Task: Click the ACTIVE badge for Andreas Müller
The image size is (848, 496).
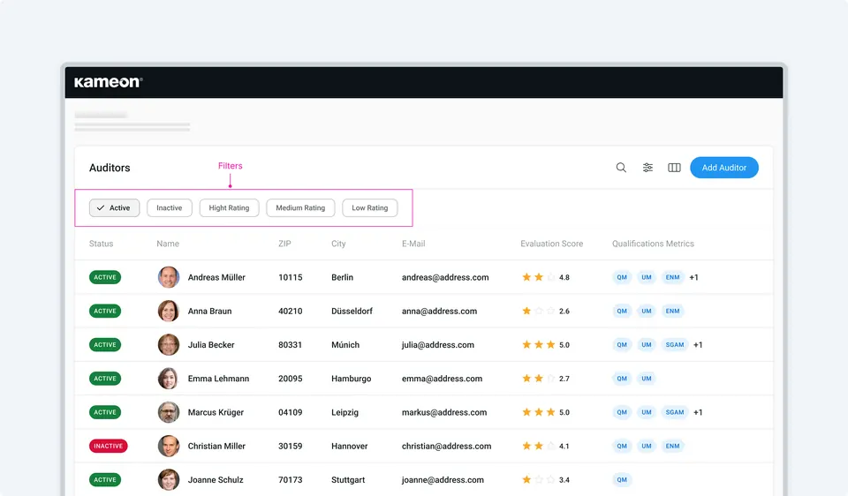Action: 105,277
